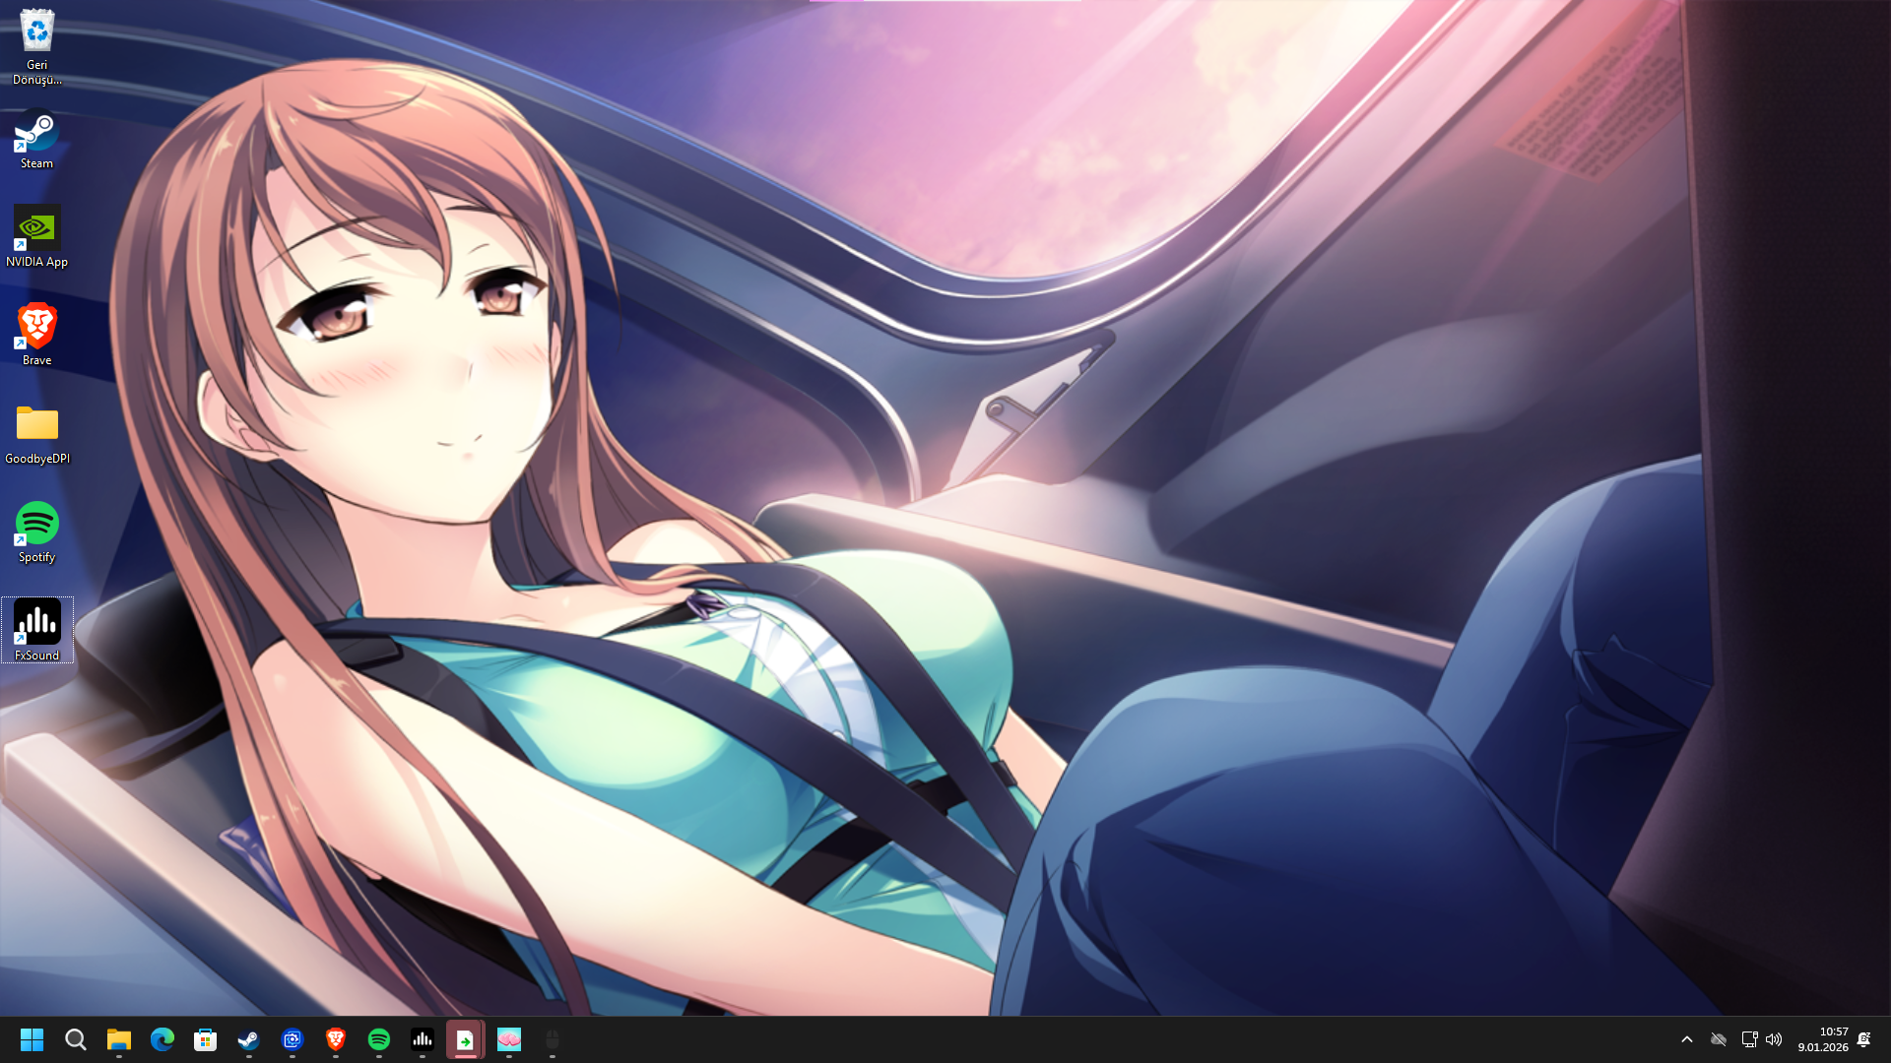The image size is (1891, 1063).
Task: Show hidden system tray icons
Action: click(x=1687, y=1039)
